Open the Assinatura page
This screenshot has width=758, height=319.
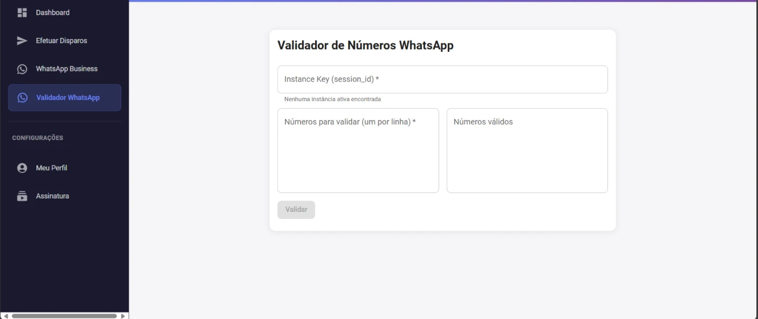pos(64,196)
